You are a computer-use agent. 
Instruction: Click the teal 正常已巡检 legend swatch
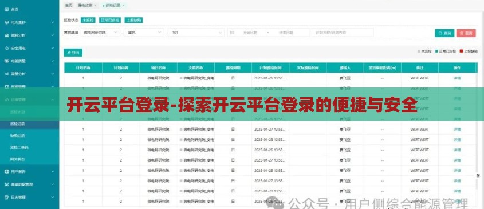pyautogui.click(x=437, y=51)
